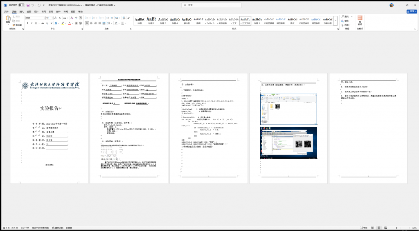Screen dimensions: 419x231
Task: Toggle Italic formatting
Action: (x=32, y=23)
